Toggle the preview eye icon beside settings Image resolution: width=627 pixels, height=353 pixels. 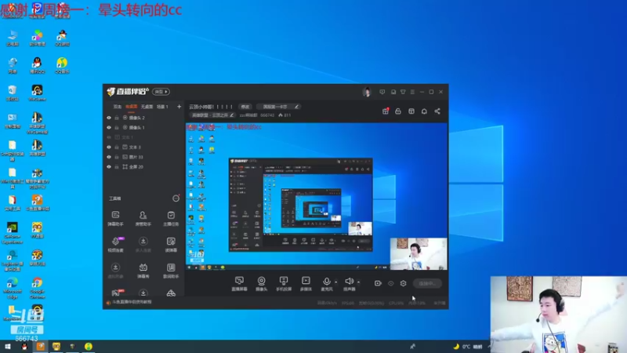point(390,283)
